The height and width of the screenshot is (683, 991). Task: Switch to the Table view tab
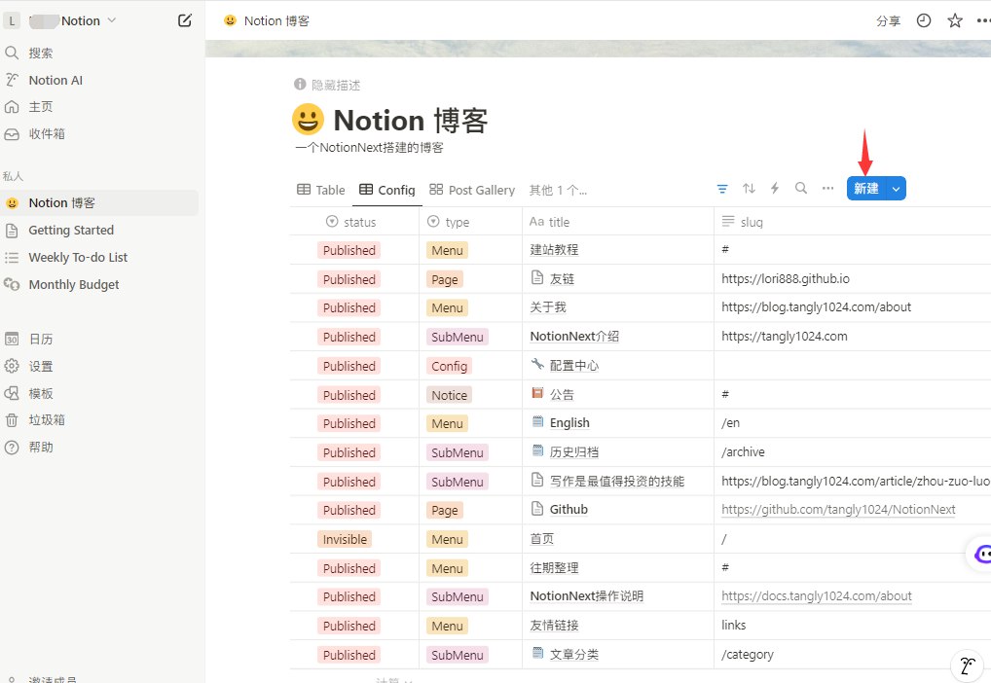point(321,190)
